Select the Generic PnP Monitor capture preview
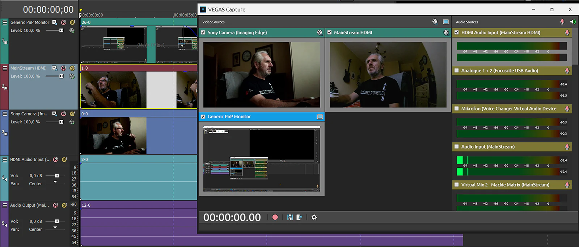 262,159
